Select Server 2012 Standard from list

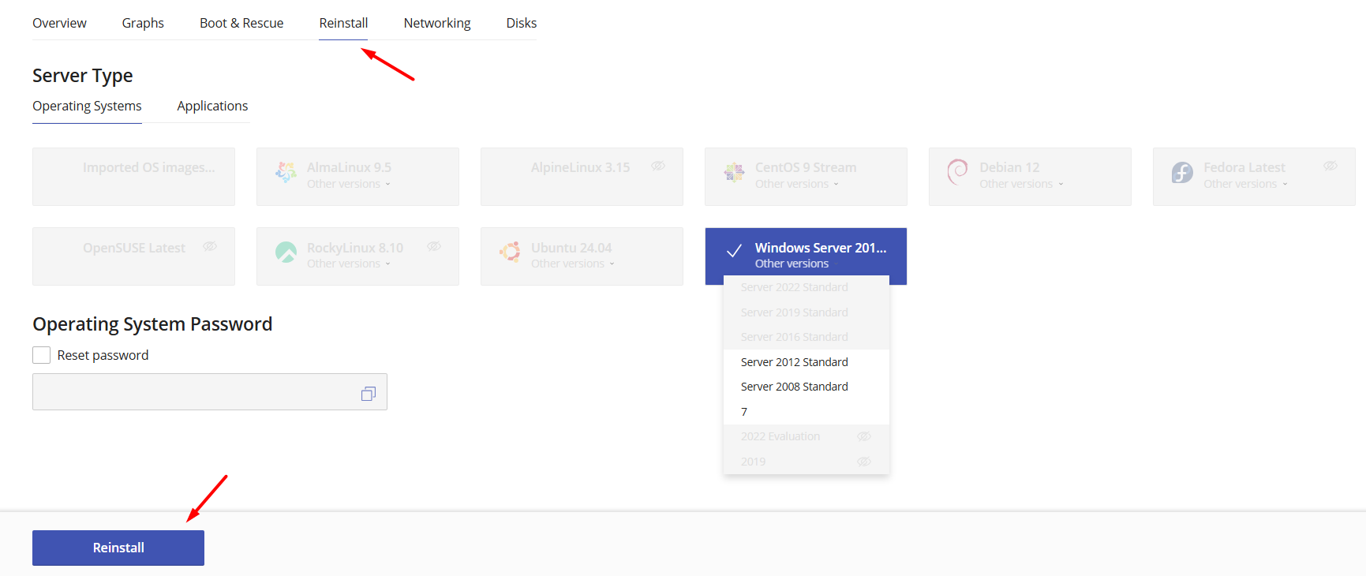[x=794, y=362]
